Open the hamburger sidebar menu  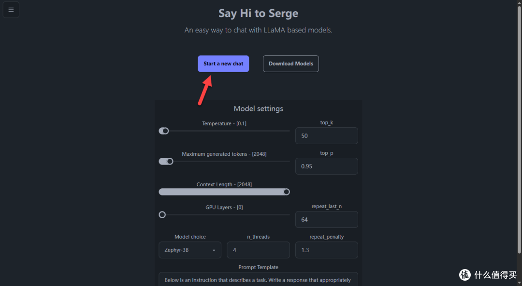pyautogui.click(x=11, y=10)
